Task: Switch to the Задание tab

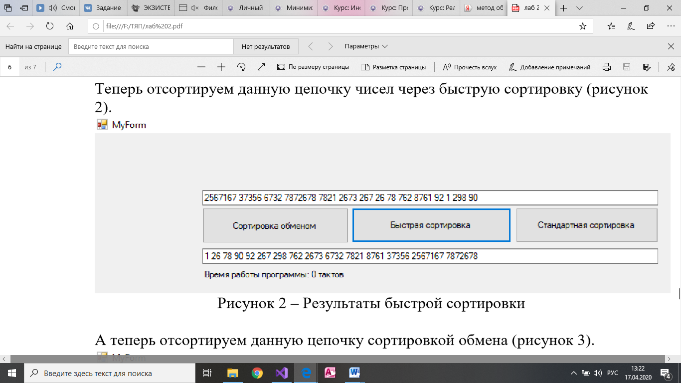Action: click(103, 8)
